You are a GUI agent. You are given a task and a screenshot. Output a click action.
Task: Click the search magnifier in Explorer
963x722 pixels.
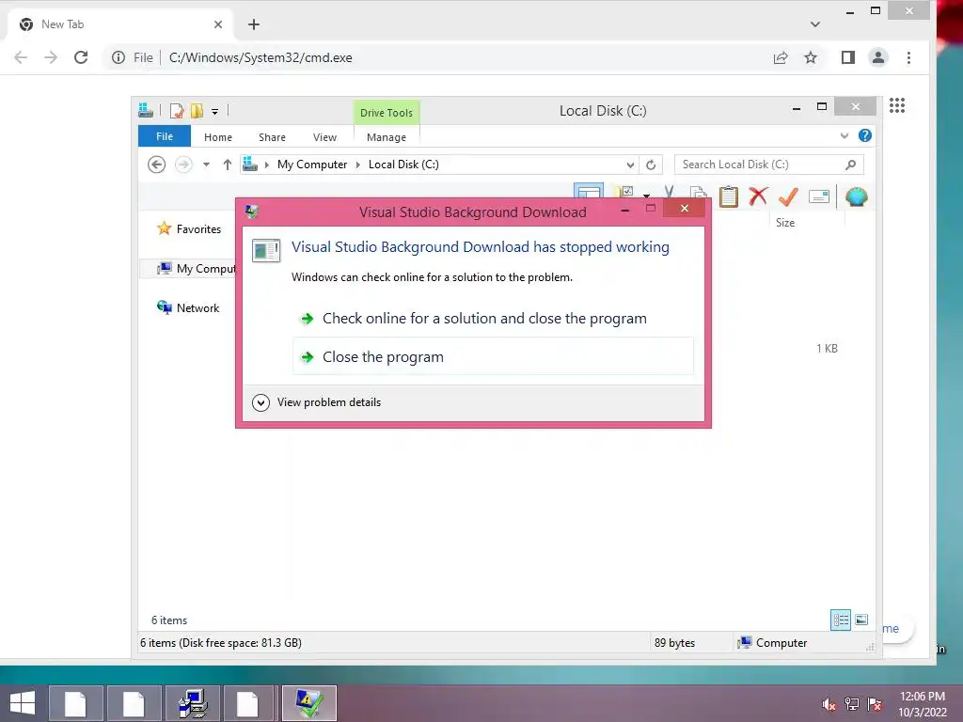click(850, 165)
